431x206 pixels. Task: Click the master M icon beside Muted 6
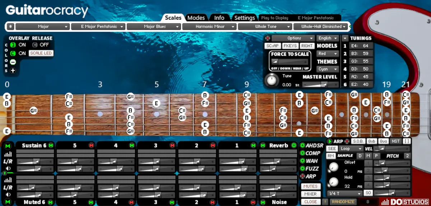[8, 202]
